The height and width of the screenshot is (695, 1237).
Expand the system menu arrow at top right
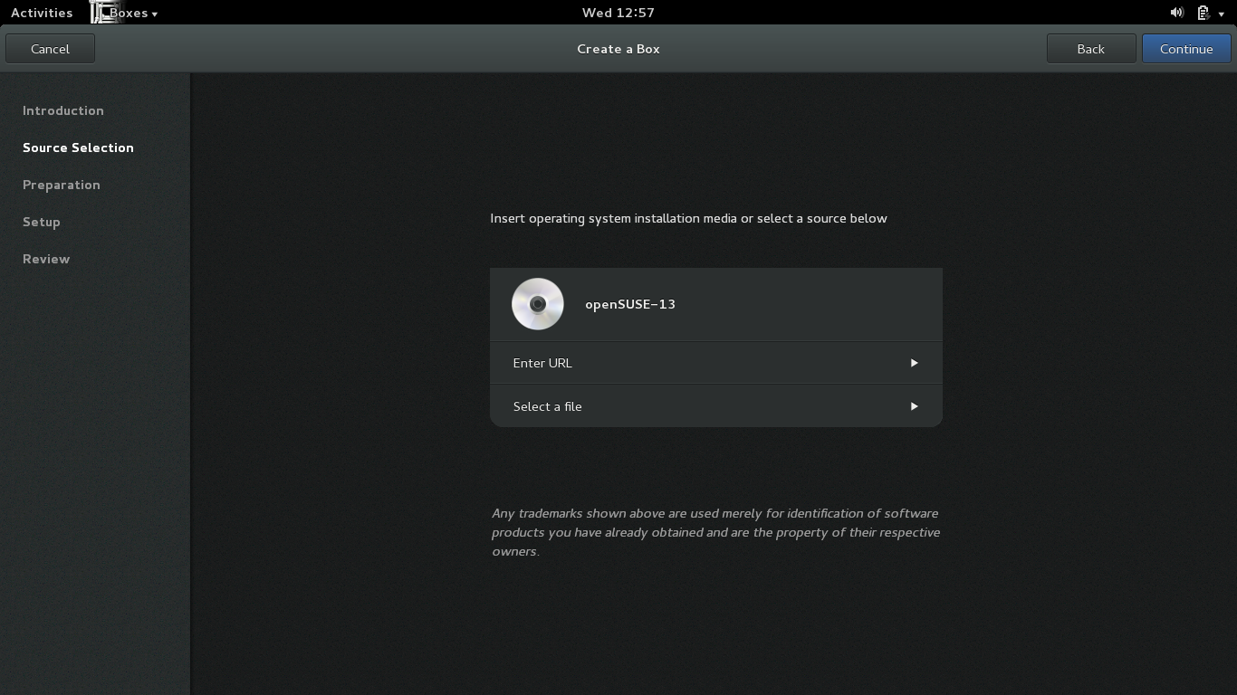pos(1222,14)
